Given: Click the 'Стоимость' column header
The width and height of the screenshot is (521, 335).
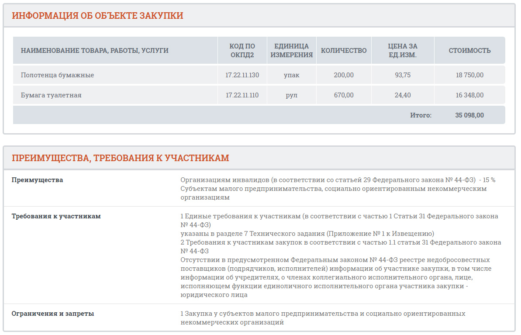Looking at the screenshot, I should (x=469, y=50).
